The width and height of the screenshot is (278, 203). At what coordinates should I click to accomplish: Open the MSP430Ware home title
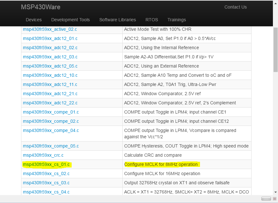coord(40,7)
